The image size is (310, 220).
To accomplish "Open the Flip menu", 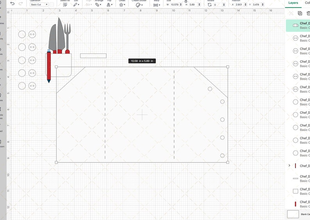I will [x=110, y=5].
